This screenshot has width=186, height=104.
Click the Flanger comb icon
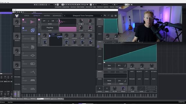[33, 81]
